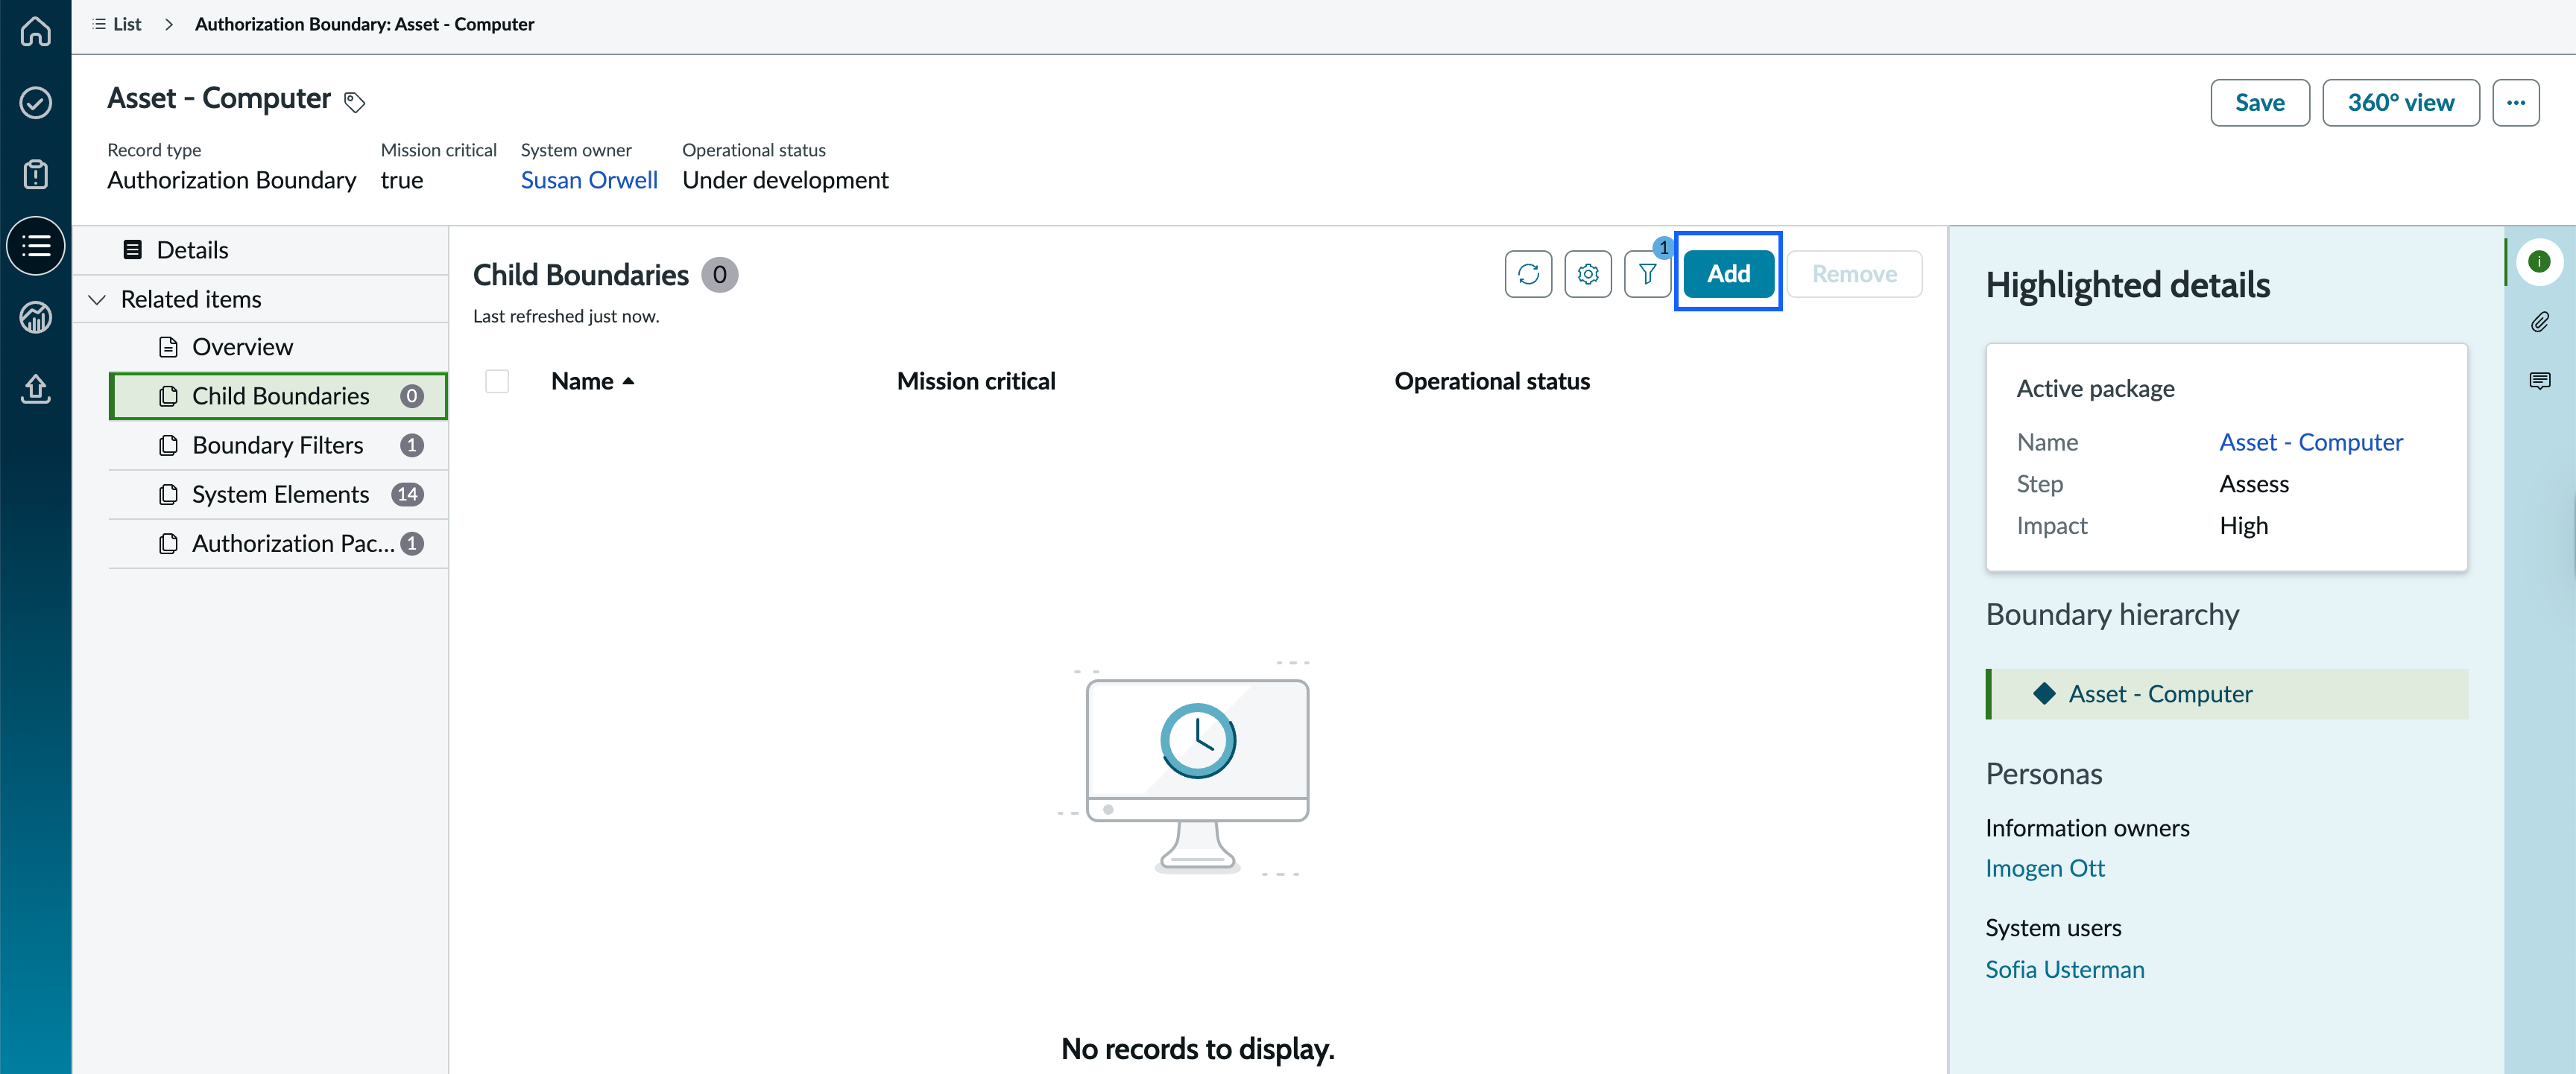The image size is (2576, 1074).
Task: Open the green info panel icon
Action: click(2539, 261)
